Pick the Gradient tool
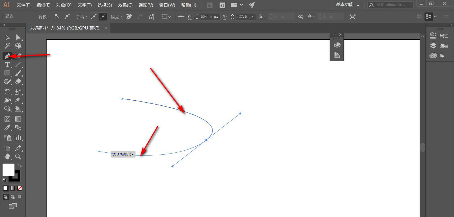This screenshot has height=217, width=454. click(18, 119)
